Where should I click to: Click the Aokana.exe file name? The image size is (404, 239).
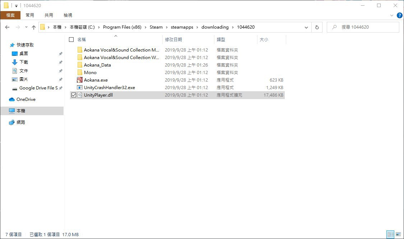pos(96,80)
